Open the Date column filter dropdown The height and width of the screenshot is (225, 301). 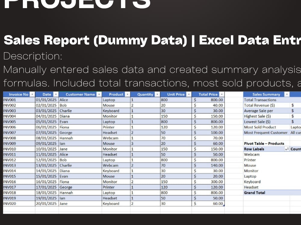(56, 94)
